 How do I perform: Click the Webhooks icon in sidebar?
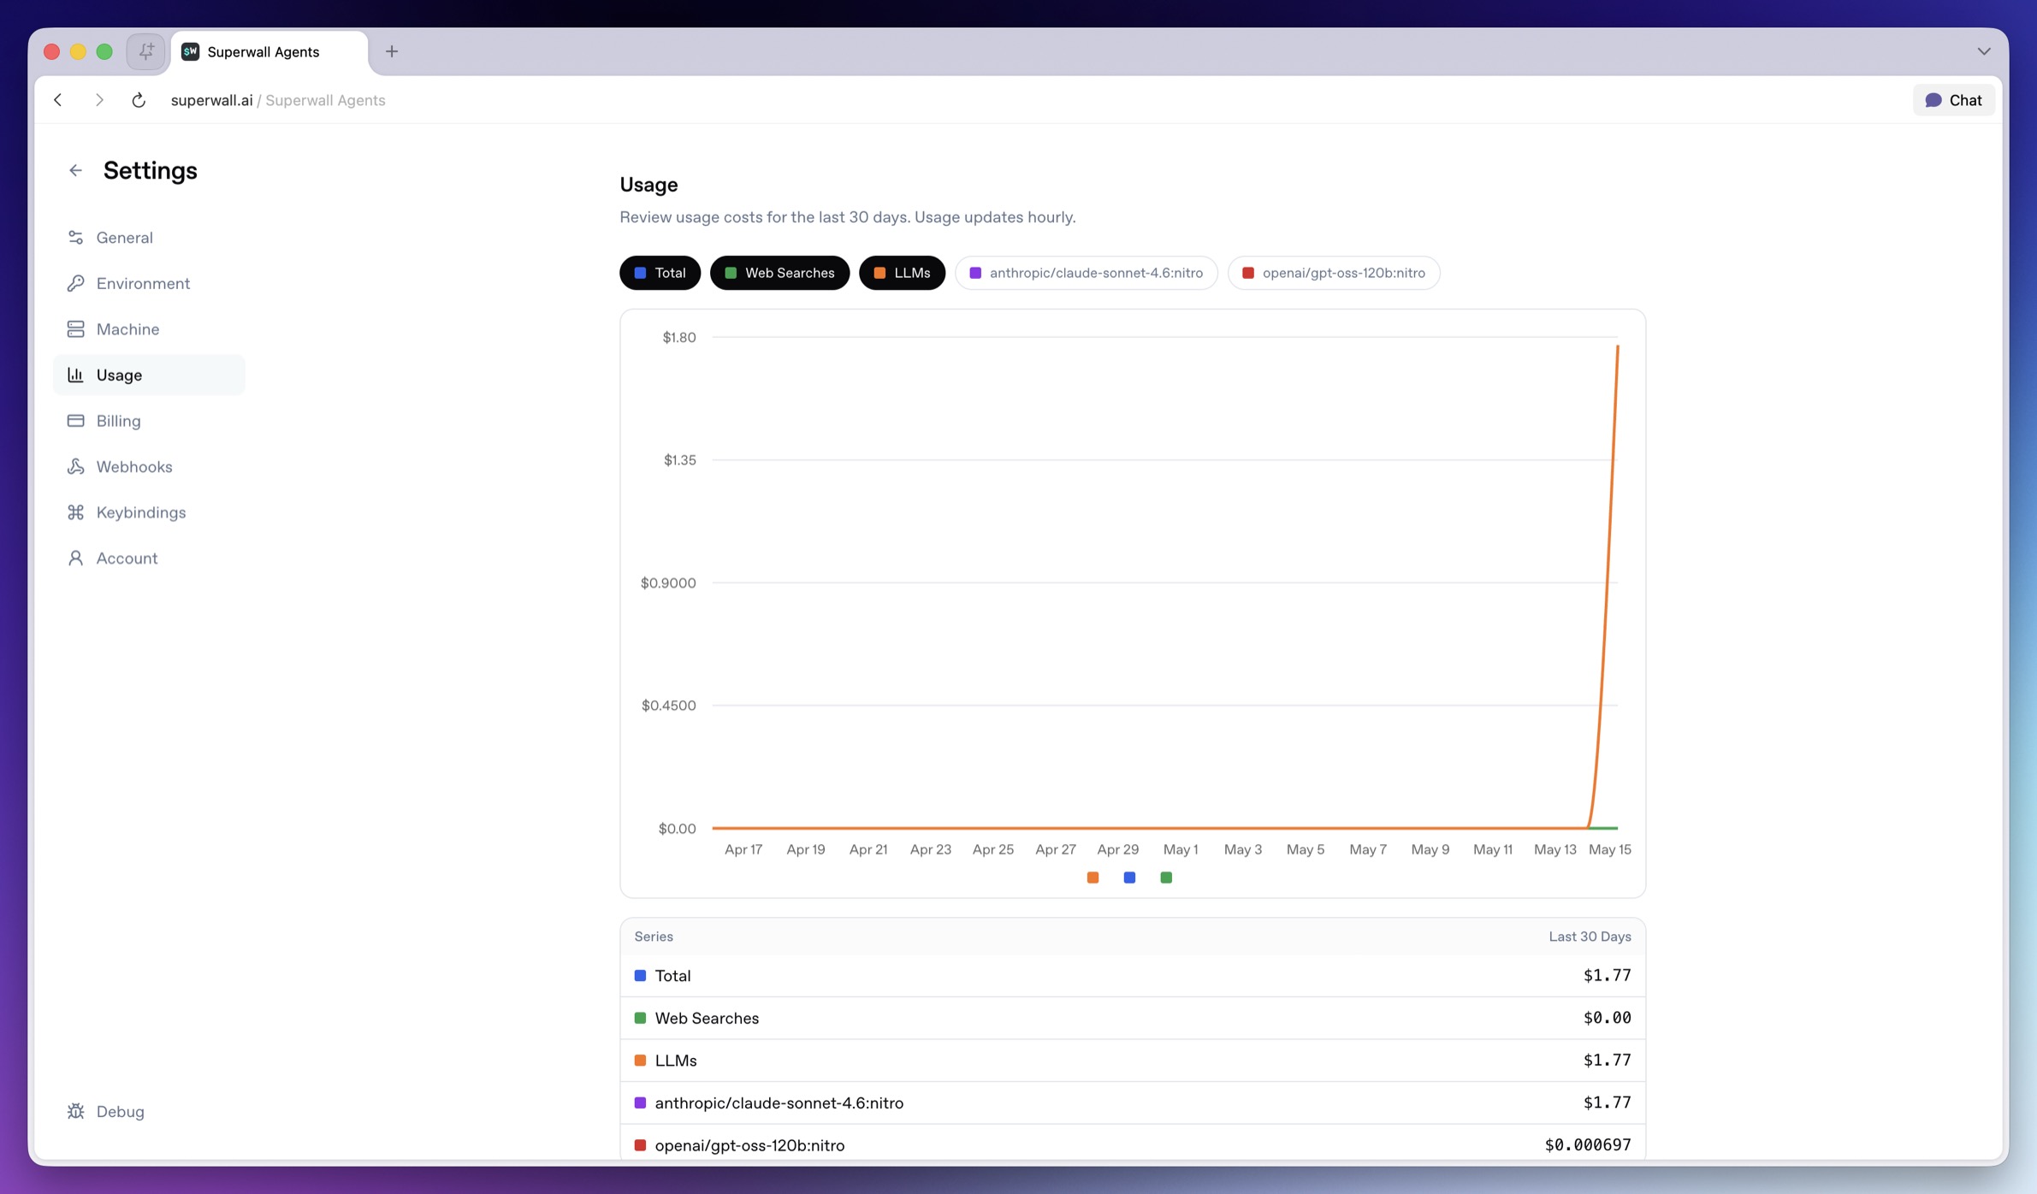[x=75, y=466]
